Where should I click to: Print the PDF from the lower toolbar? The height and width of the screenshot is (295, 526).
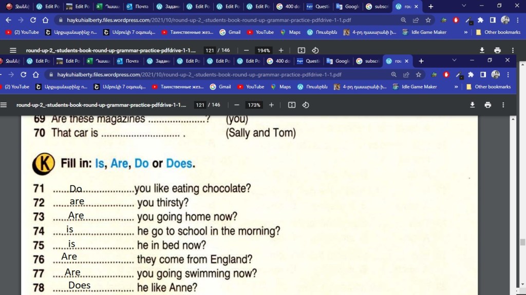point(487,105)
